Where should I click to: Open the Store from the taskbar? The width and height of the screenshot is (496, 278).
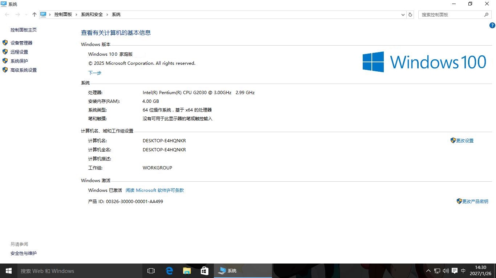[x=204, y=271]
